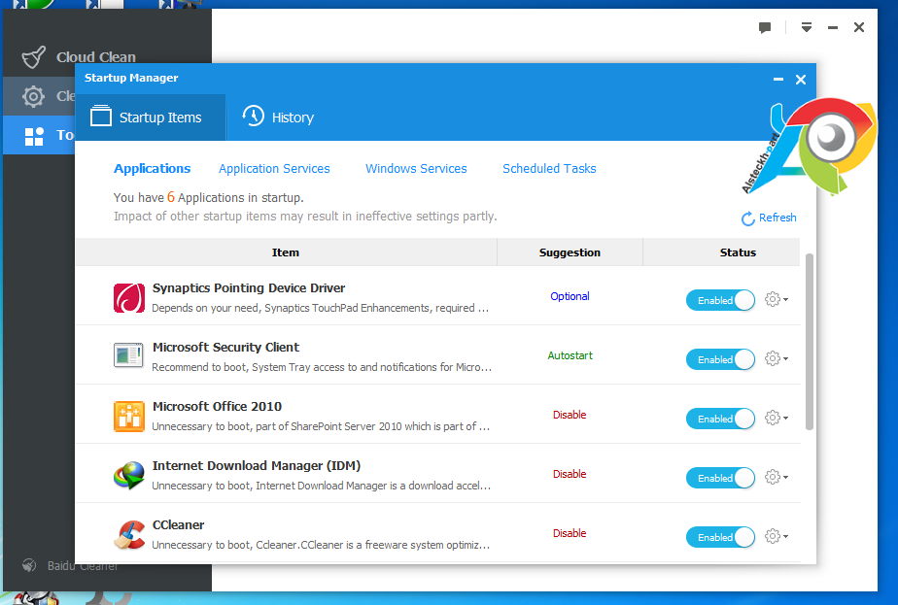Click the Refresh link
Screen dimensions: 898x605
(769, 218)
